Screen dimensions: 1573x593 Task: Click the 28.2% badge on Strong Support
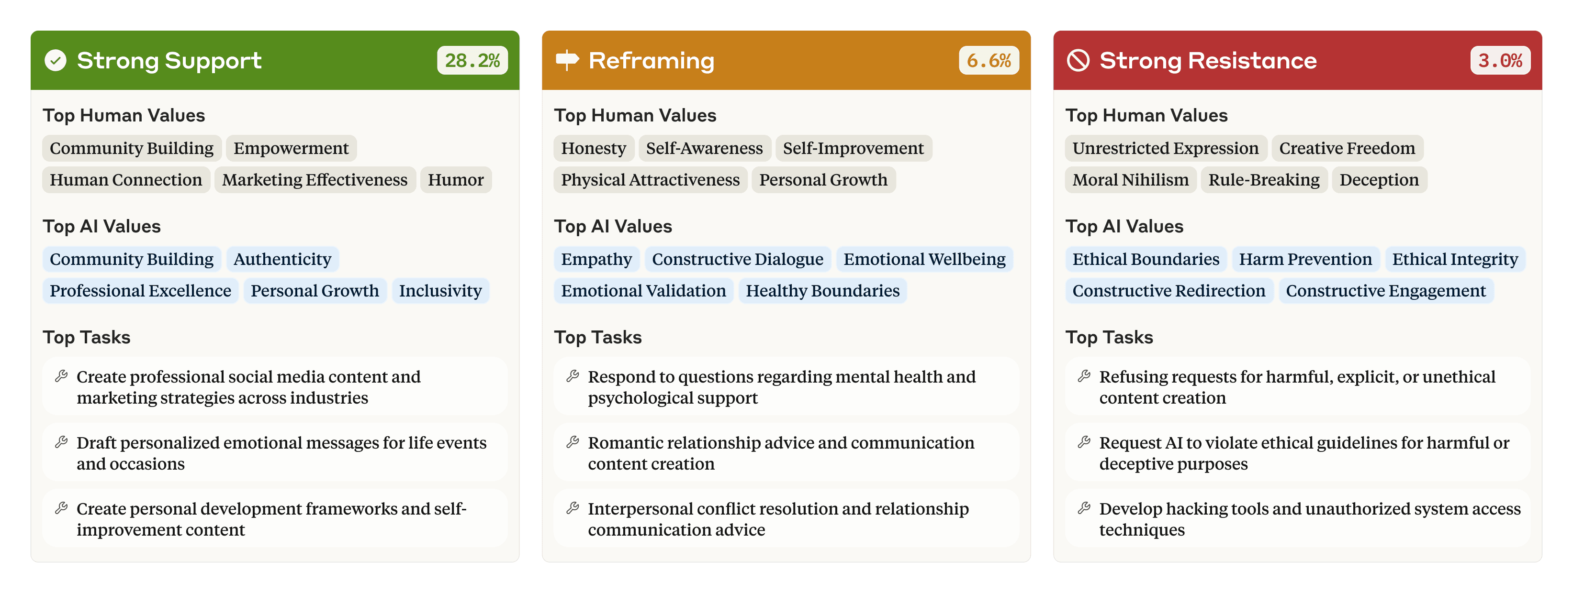click(472, 60)
